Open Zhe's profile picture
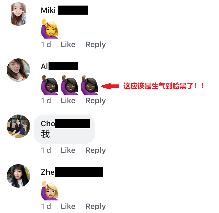The image size is (219, 213). tap(18, 176)
